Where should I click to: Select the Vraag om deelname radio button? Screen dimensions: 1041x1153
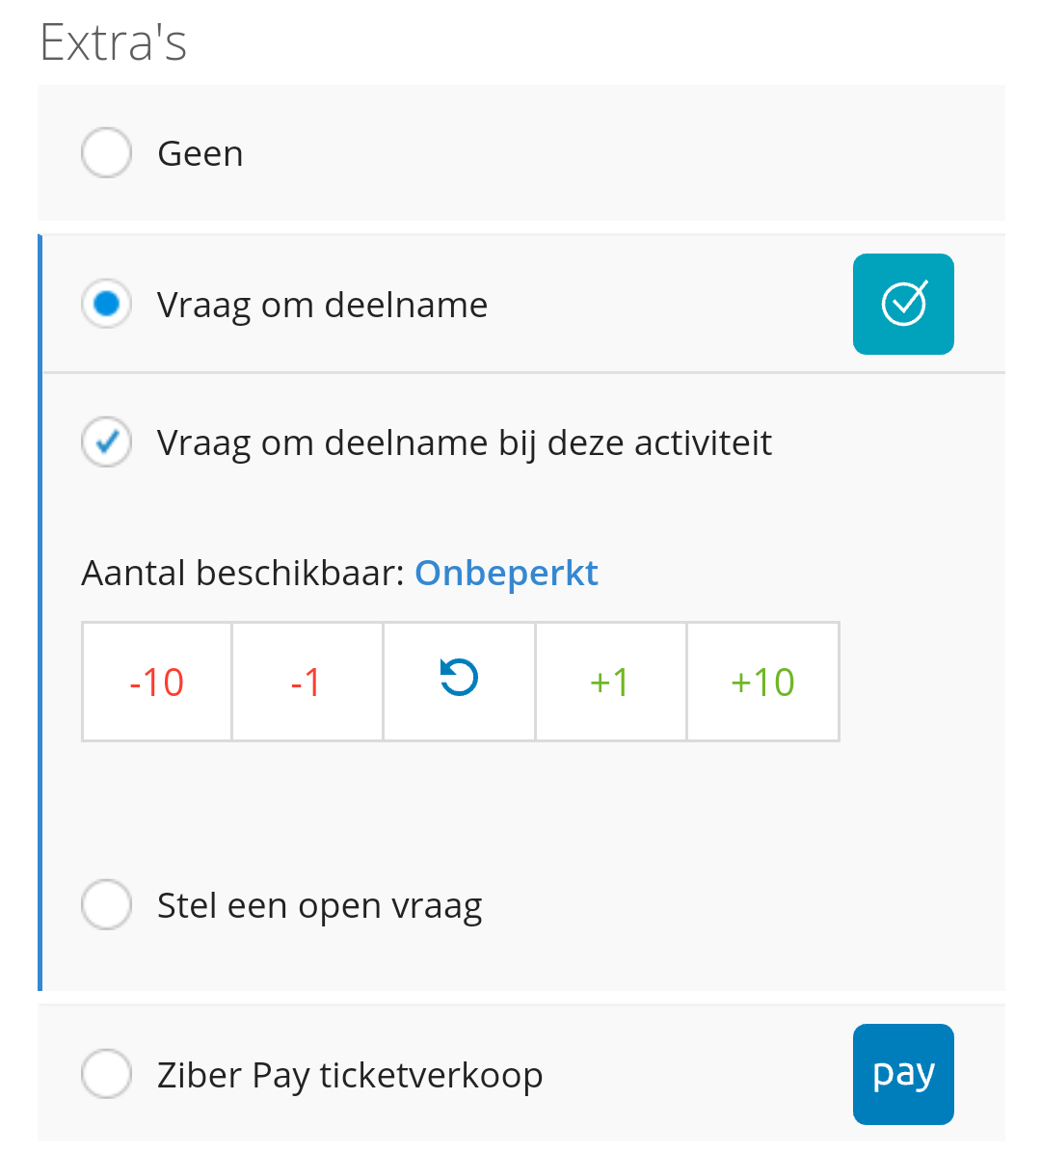[107, 304]
